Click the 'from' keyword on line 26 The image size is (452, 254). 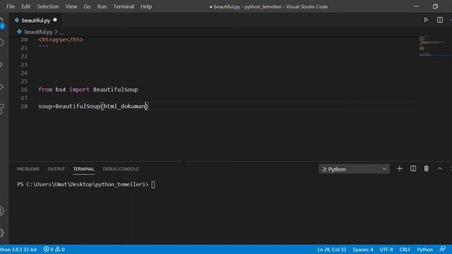coord(45,90)
